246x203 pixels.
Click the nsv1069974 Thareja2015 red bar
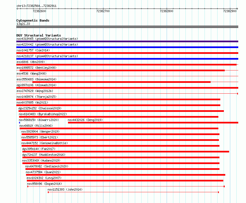point(118,99)
